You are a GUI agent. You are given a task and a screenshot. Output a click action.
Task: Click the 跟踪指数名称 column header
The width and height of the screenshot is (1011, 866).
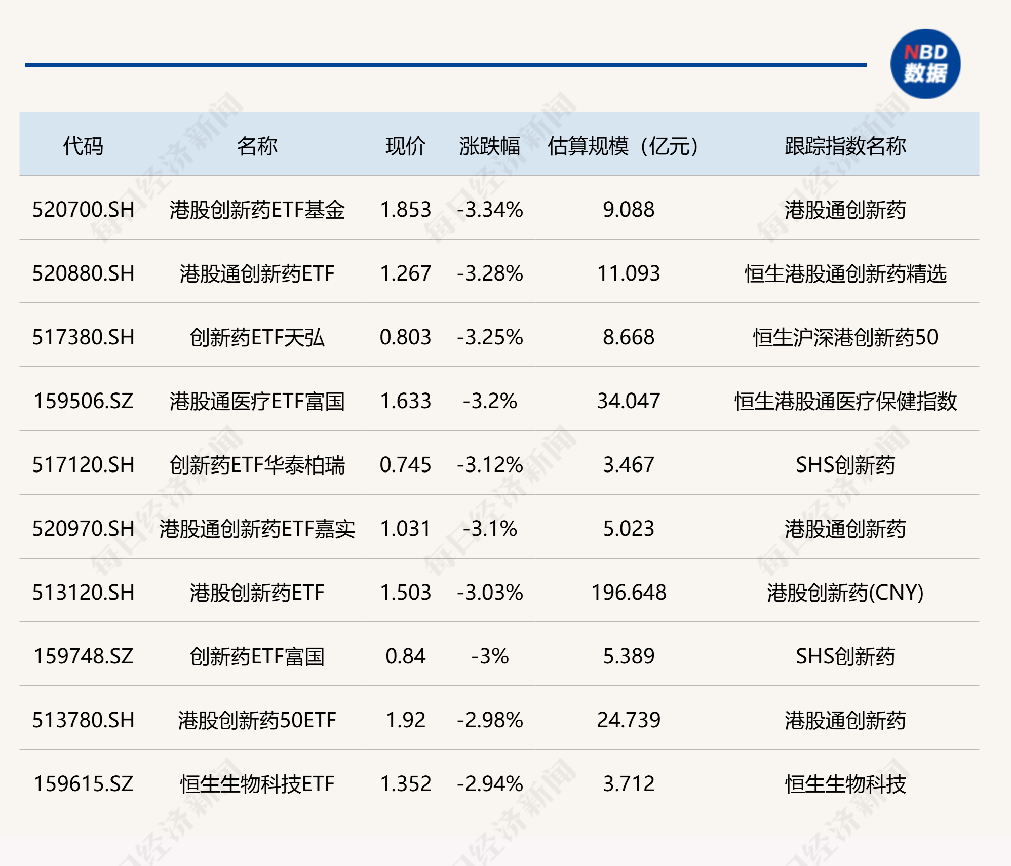pos(845,146)
